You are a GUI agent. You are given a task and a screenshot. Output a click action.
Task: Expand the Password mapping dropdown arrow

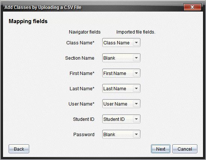(136, 134)
